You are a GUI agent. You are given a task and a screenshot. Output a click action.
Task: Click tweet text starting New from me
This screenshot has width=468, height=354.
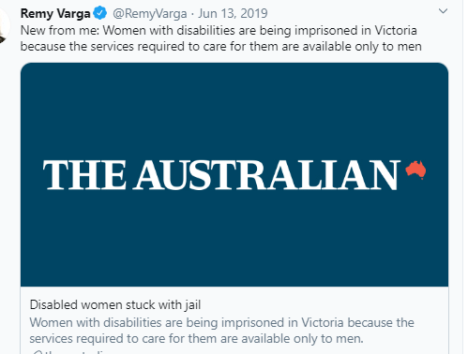tap(219, 30)
